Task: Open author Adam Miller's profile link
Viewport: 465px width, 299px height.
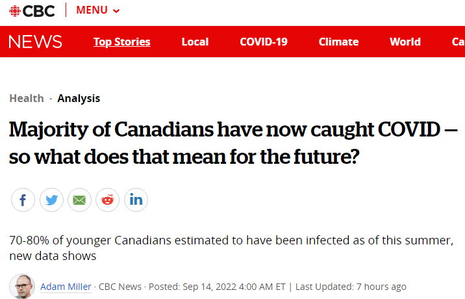Action: (x=66, y=287)
